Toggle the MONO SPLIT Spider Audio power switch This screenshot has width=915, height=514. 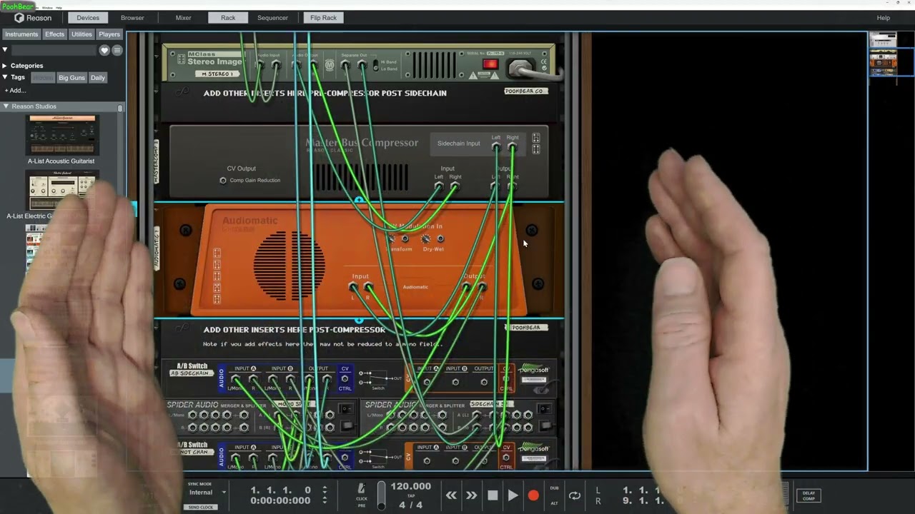pos(346,409)
